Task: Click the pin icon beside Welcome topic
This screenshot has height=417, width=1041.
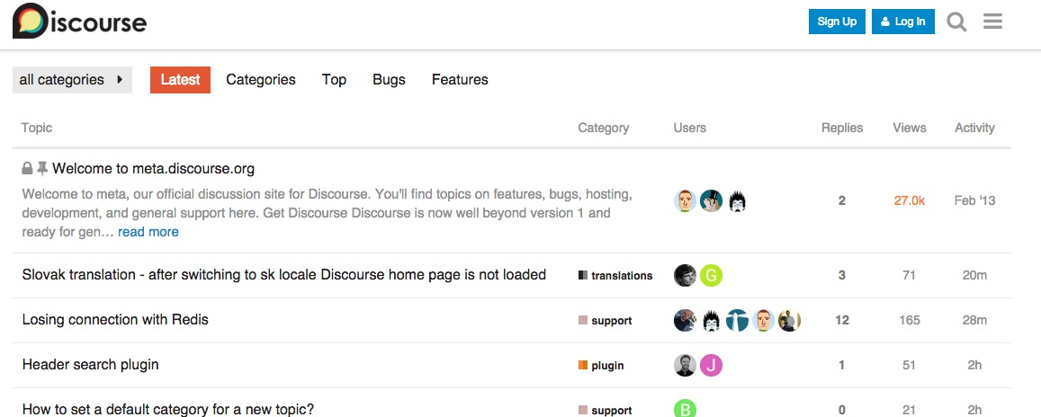Action: 42,168
